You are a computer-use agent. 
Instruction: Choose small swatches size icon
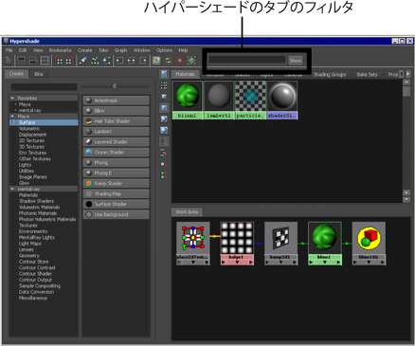pyautogui.click(x=164, y=97)
